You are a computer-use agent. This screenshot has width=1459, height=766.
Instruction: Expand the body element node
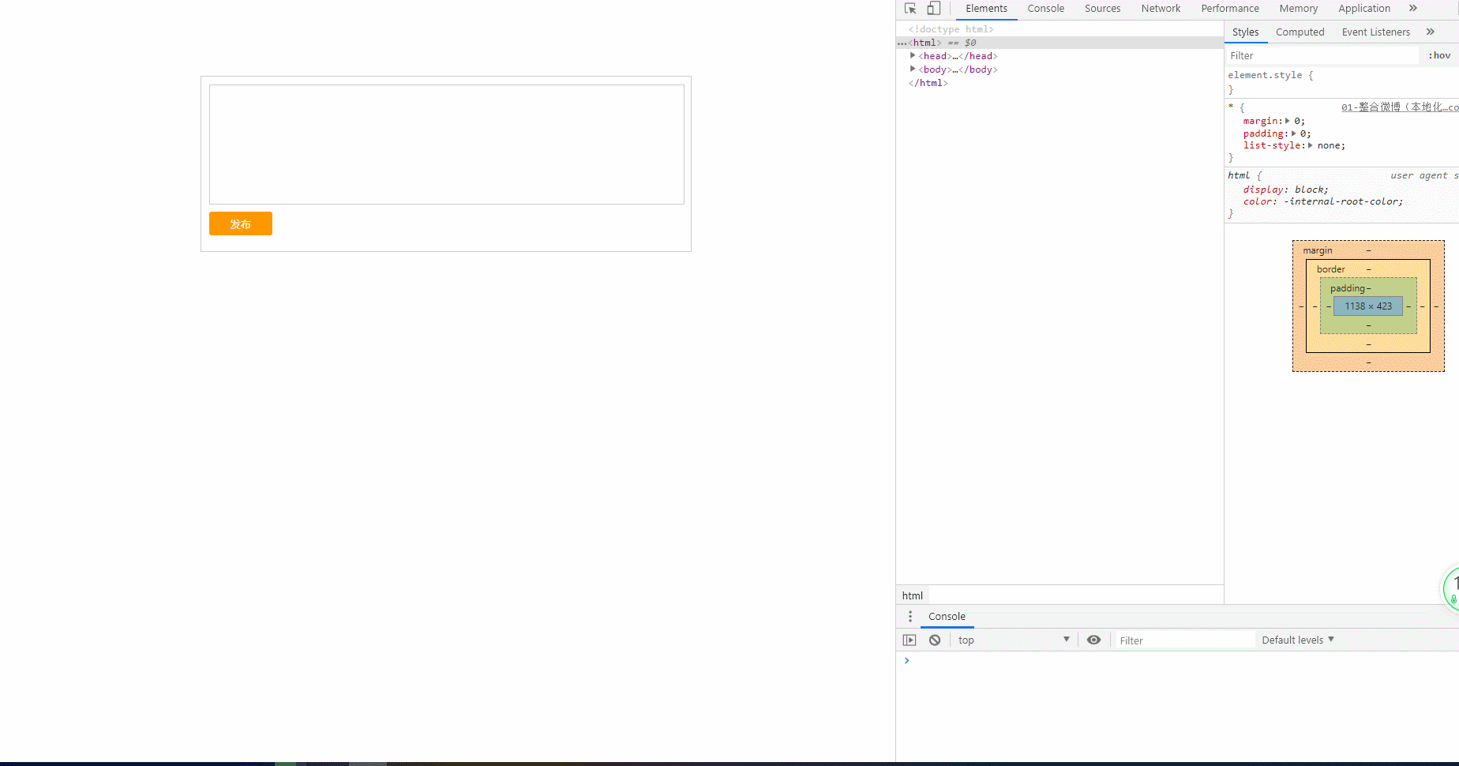pyautogui.click(x=913, y=69)
